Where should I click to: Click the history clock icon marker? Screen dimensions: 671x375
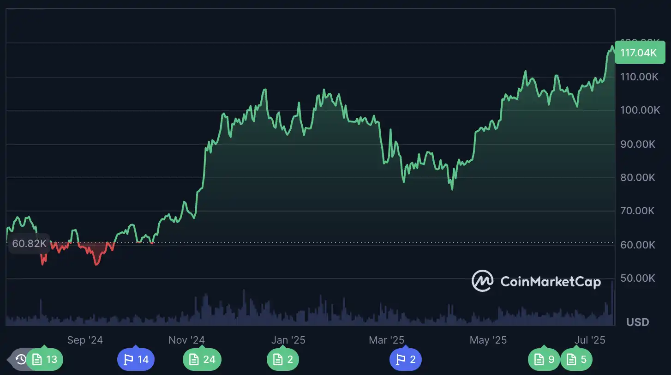click(20, 359)
